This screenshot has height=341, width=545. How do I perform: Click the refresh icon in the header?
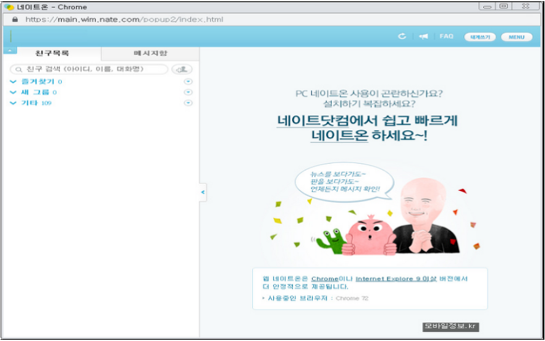[x=402, y=36]
